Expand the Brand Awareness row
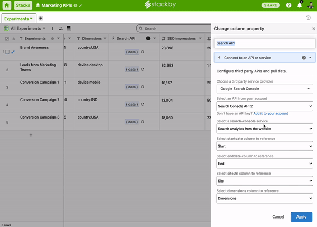Viewport: 317px width, 227px height. tap(13, 52)
